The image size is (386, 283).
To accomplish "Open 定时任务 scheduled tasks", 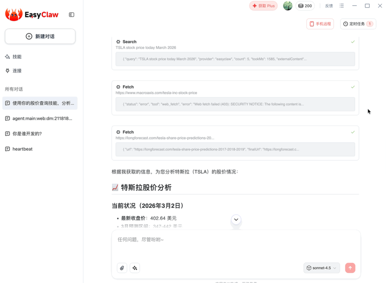I will [358, 24].
